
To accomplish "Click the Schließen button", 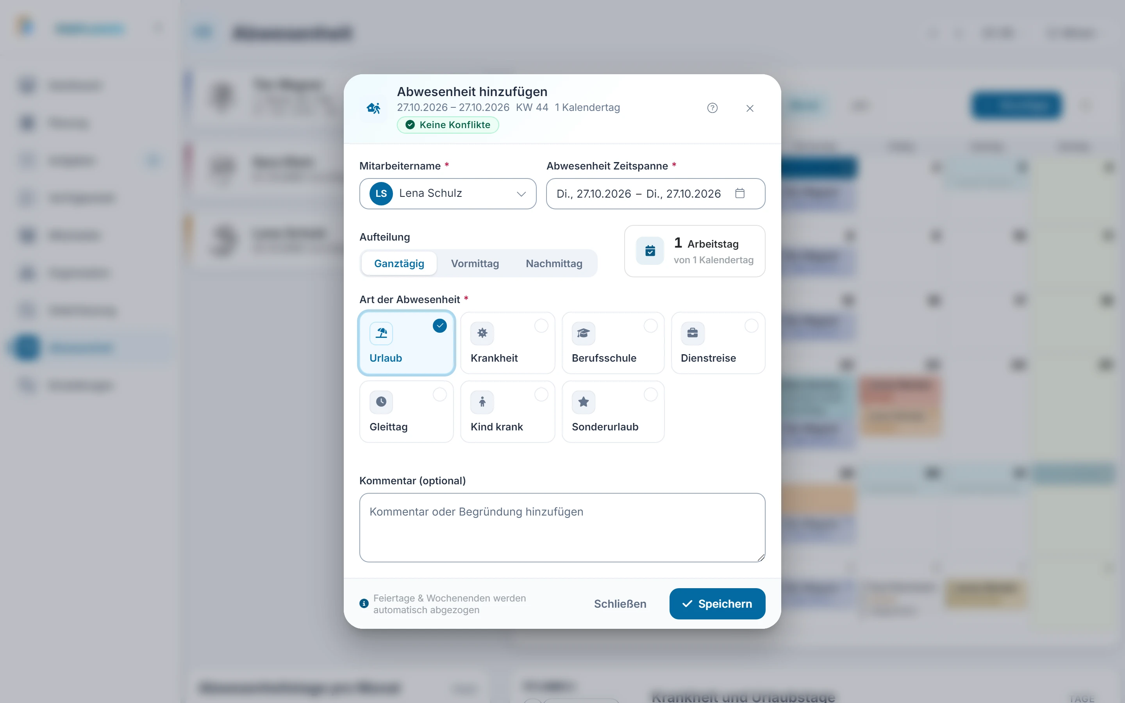I will (620, 603).
